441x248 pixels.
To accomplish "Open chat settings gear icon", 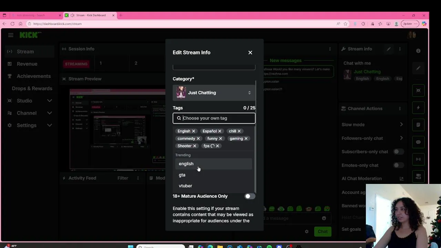I will click(307, 231).
